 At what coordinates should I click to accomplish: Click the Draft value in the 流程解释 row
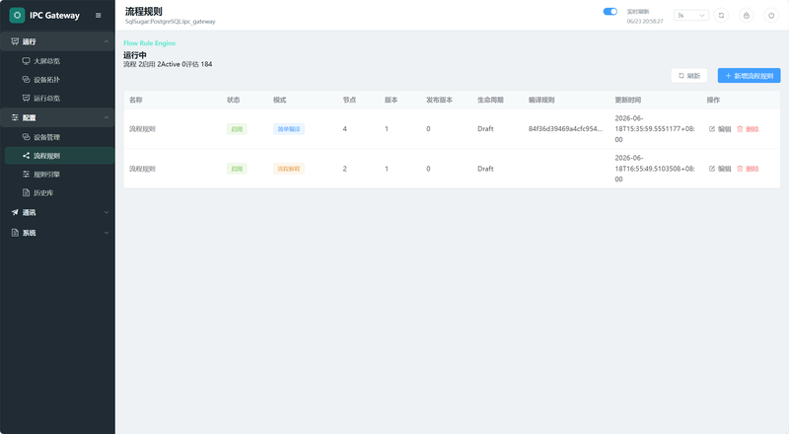click(x=485, y=169)
